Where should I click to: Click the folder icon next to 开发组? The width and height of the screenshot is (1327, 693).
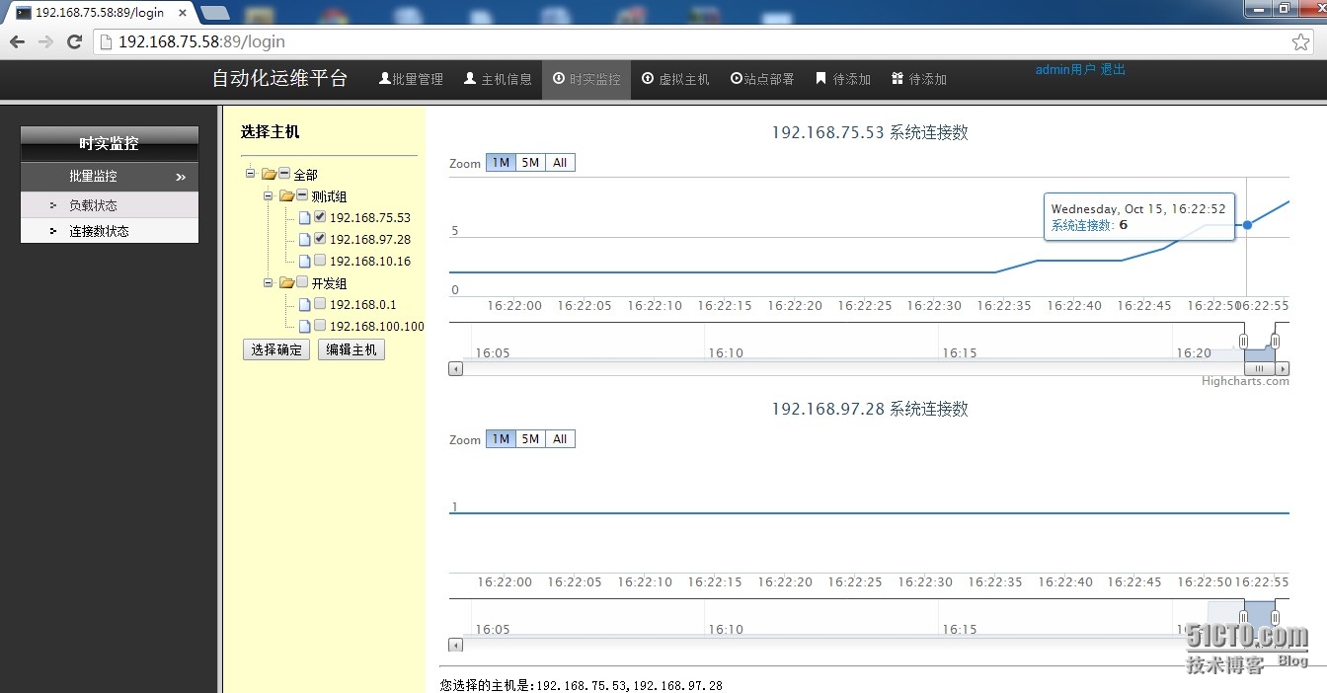coord(287,283)
